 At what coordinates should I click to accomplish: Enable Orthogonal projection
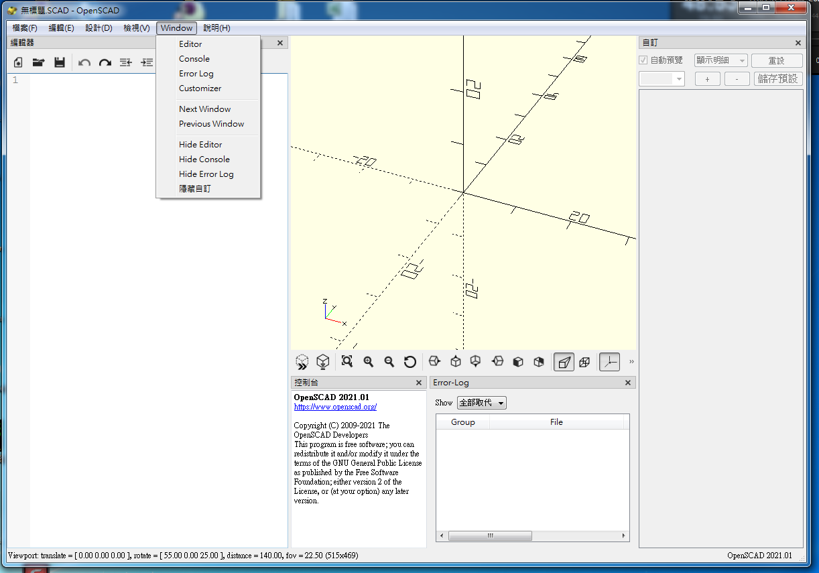point(584,362)
